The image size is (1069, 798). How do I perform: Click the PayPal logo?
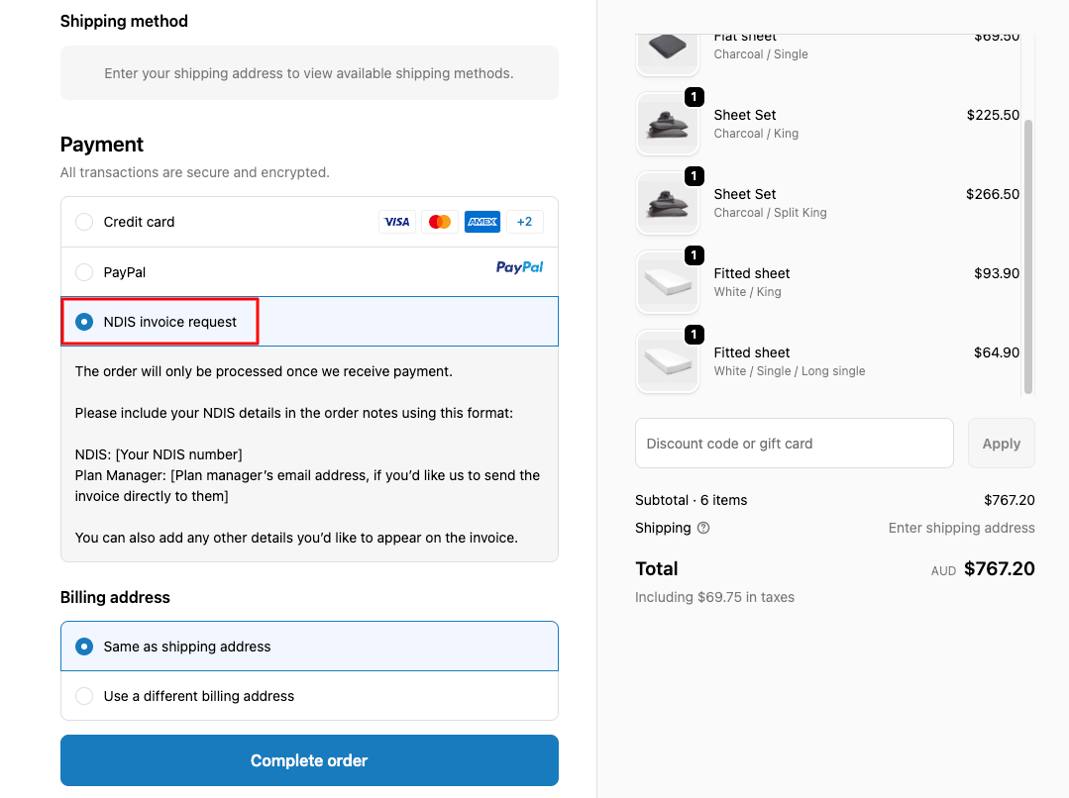click(519, 268)
